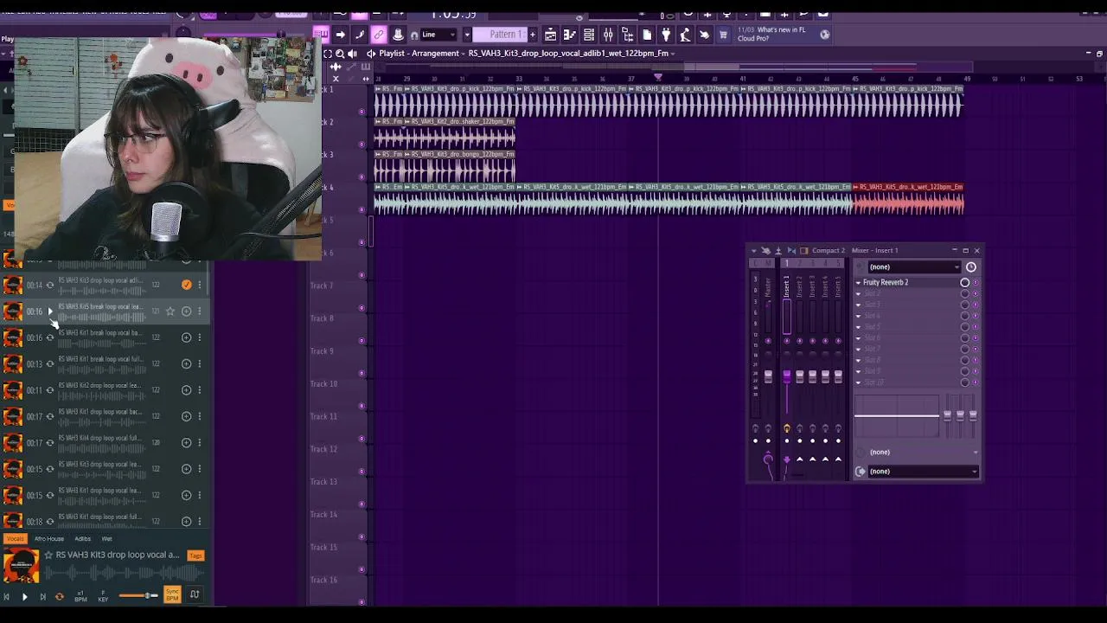Click the zoom magnifier icon in Playlist header
The height and width of the screenshot is (623, 1107).
point(340,54)
